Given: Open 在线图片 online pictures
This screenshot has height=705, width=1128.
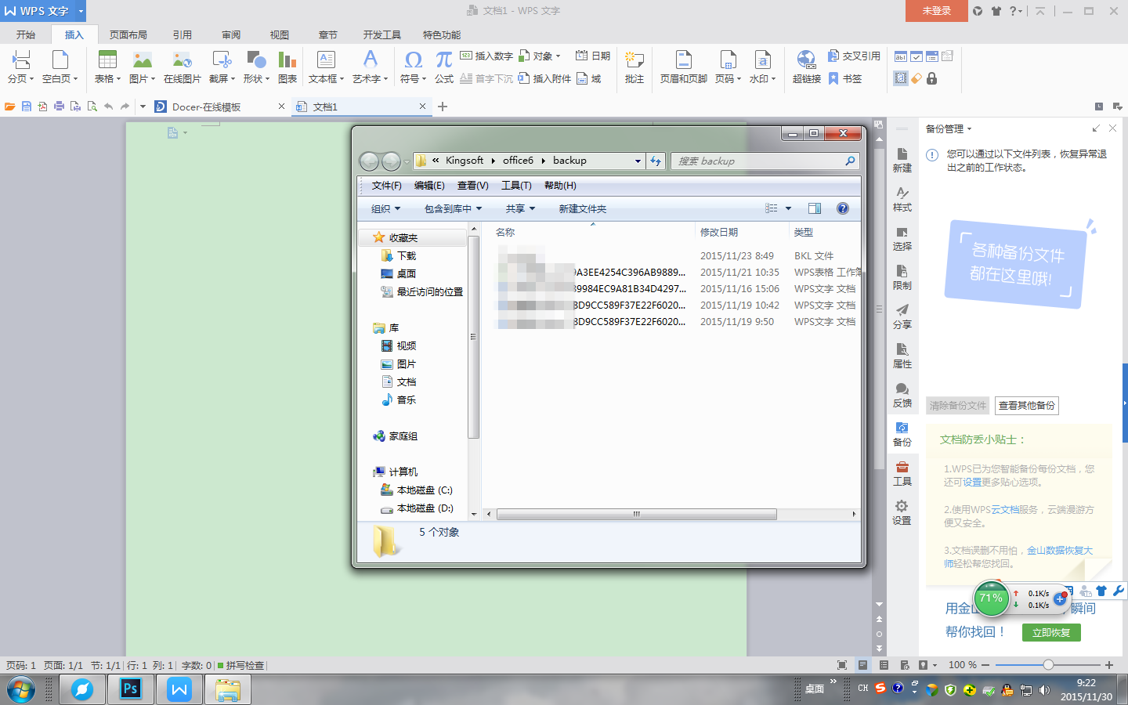Looking at the screenshot, I should [182, 60].
